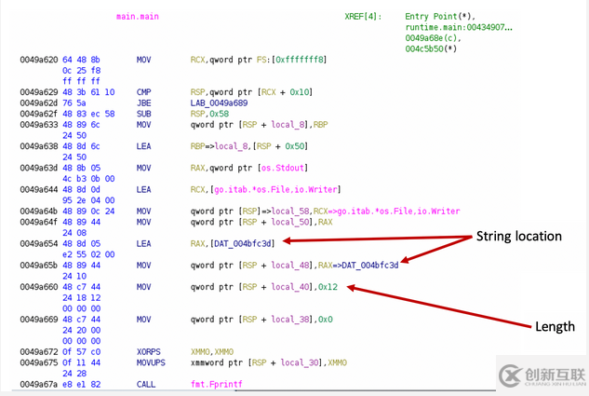This screenshot has width=589, height=396.
Task: Click MOV mnemonic at address 0049a620
Action: 144,60
